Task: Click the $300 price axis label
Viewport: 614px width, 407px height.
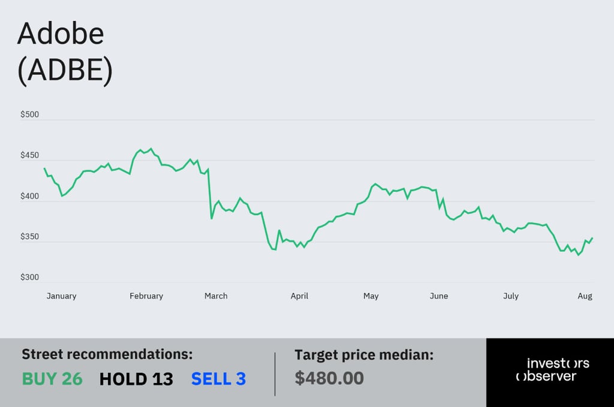Action: [x=30, y=278]
